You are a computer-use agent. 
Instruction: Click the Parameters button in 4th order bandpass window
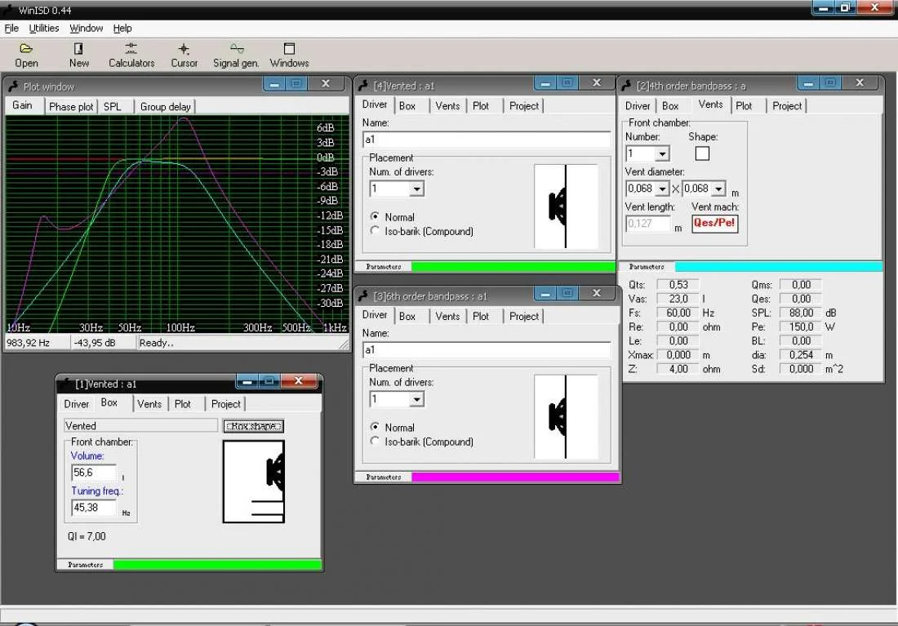point(647,267)
